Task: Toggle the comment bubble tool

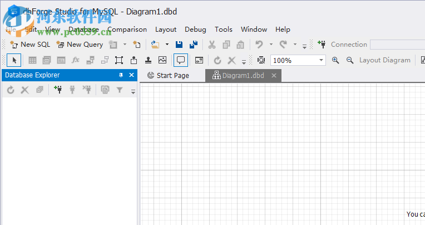Action: point(181,60)
